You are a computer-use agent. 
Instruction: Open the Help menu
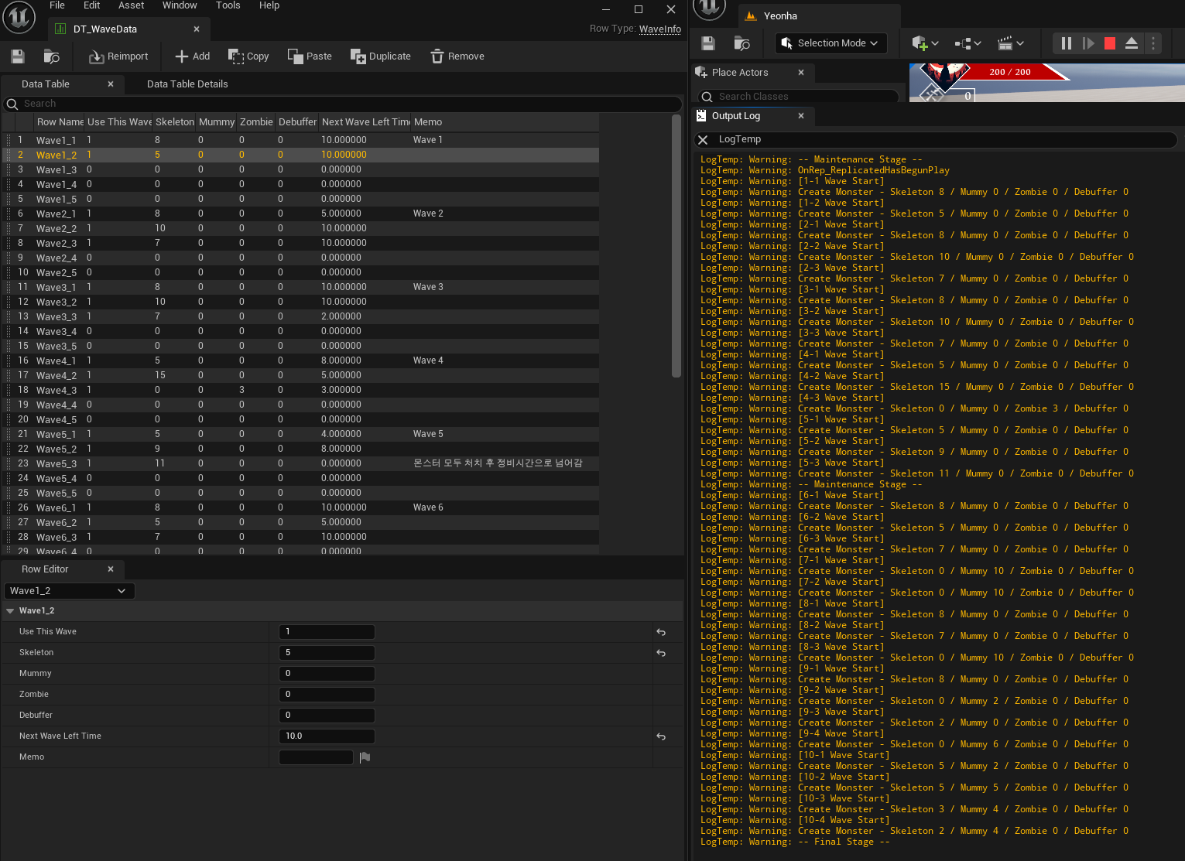click(x=269, y=5)
